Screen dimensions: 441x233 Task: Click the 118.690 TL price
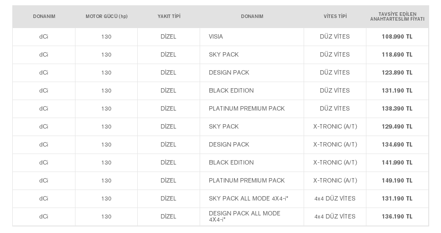(x=397, y=54)
